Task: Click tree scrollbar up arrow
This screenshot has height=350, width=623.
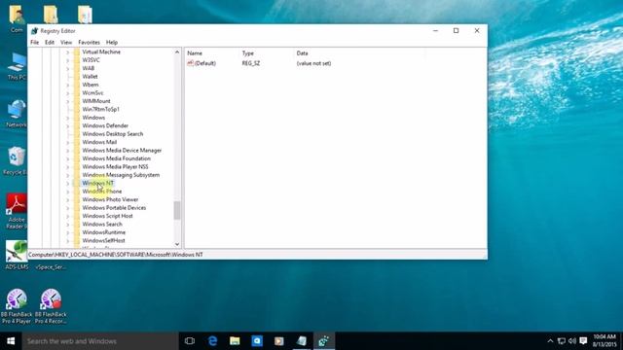Action: pos(177,52)
